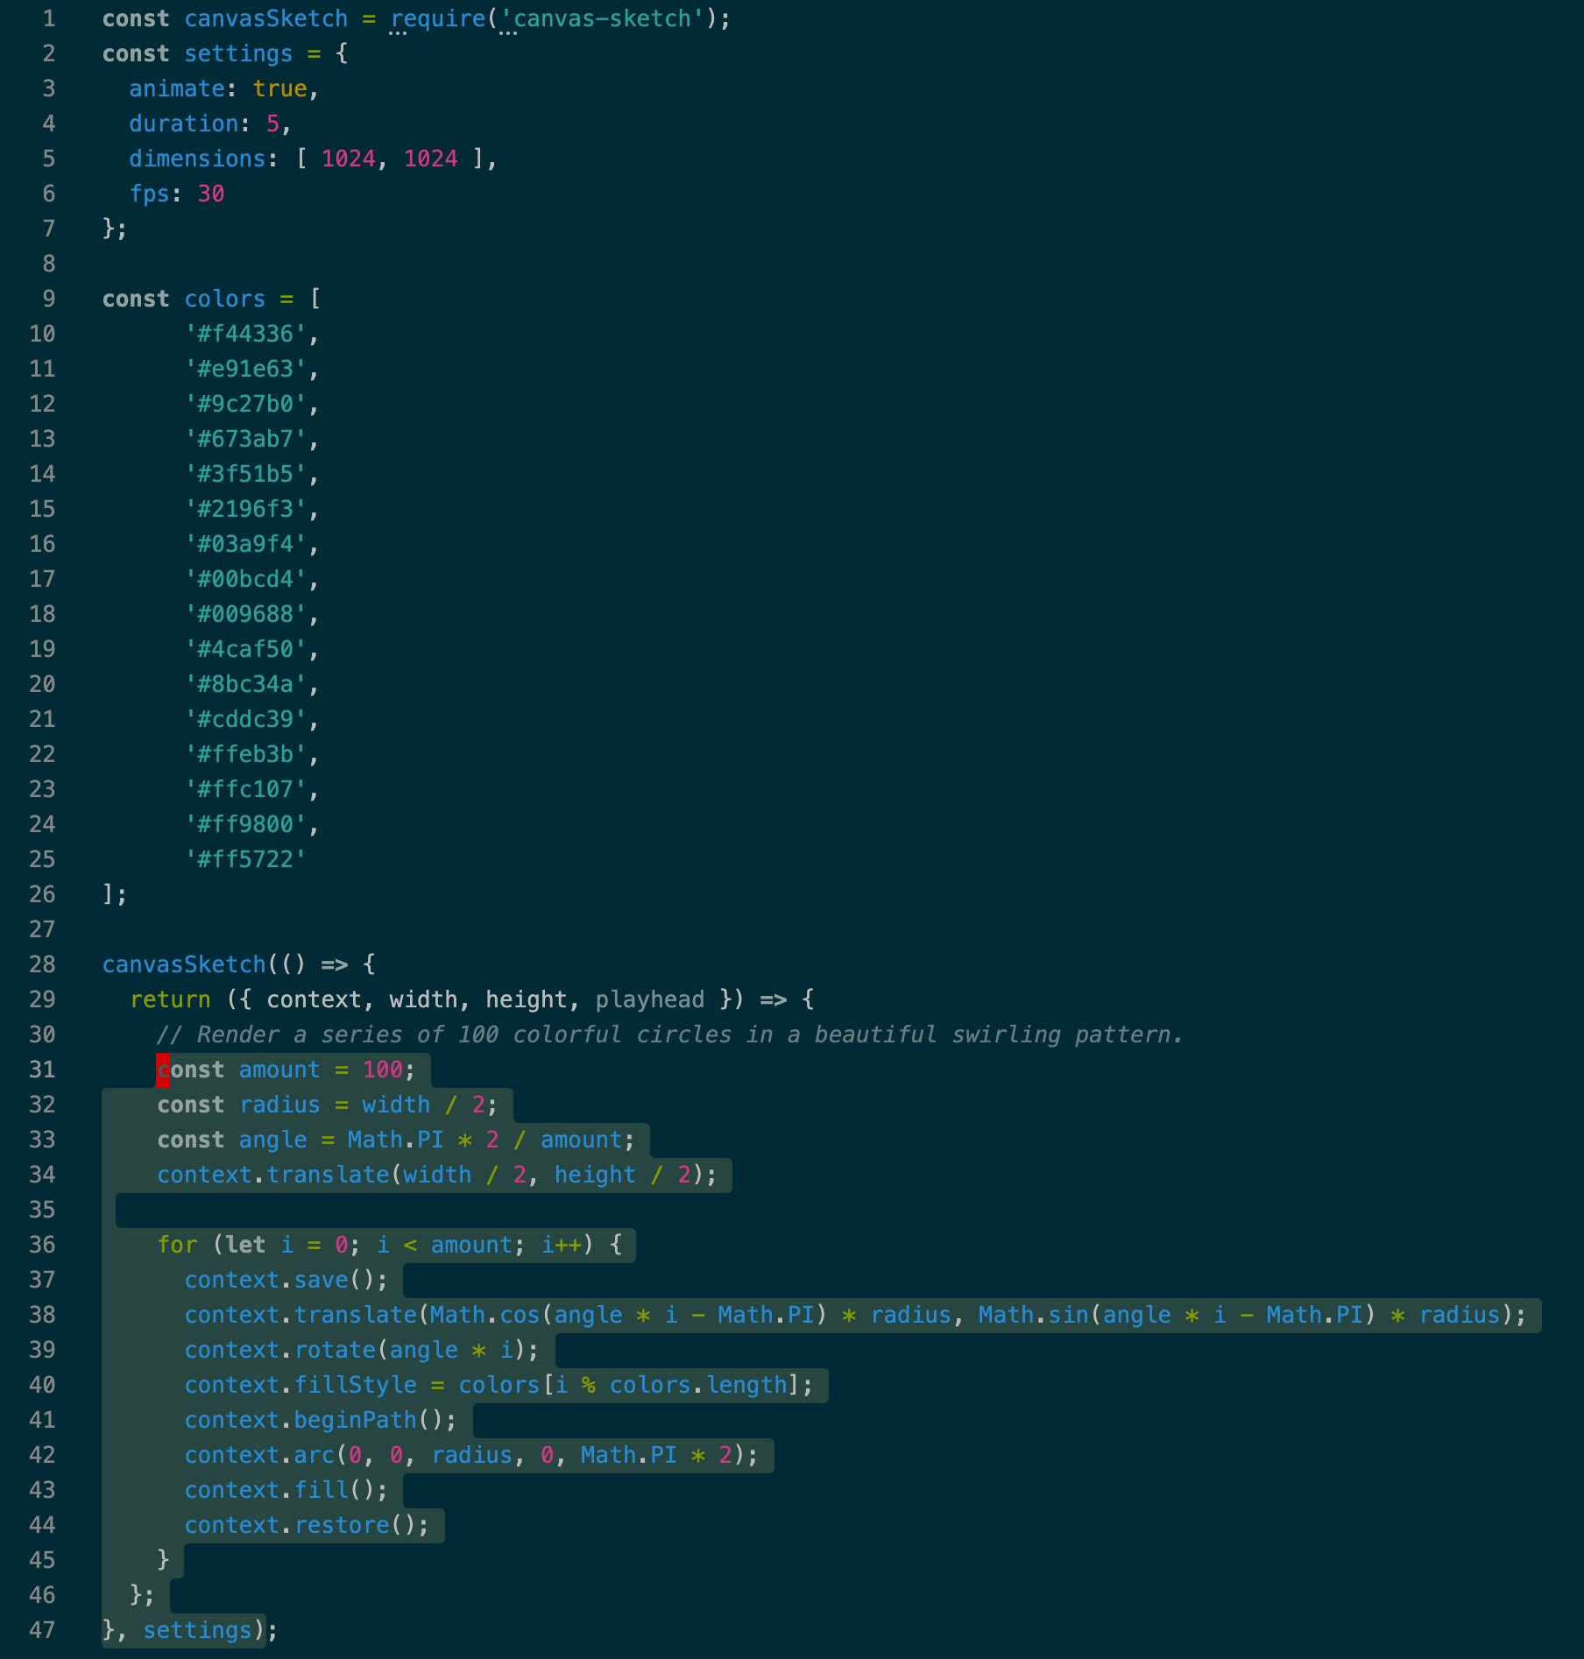Click line number 9 beside colors declaration

[48, 299]
